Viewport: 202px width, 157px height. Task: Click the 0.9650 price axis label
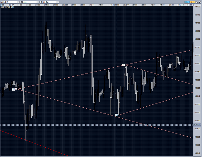point(197,64)
